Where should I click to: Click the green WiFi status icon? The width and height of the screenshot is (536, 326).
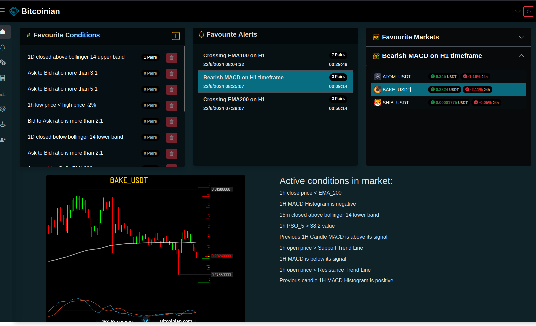click(517, 11)
